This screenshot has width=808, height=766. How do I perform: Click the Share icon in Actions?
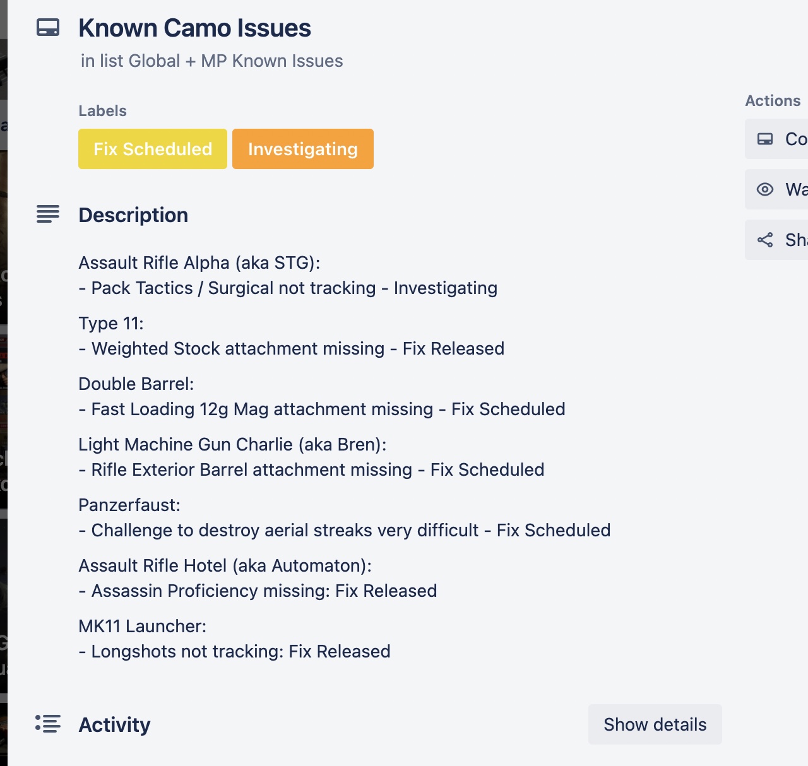(765, 240)
